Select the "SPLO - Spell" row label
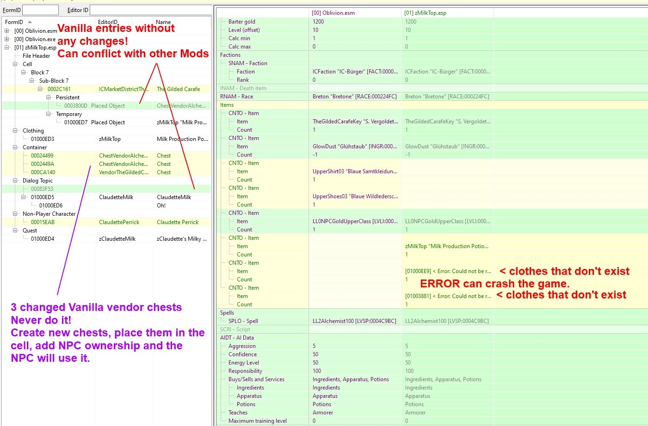 pos(243,321)
